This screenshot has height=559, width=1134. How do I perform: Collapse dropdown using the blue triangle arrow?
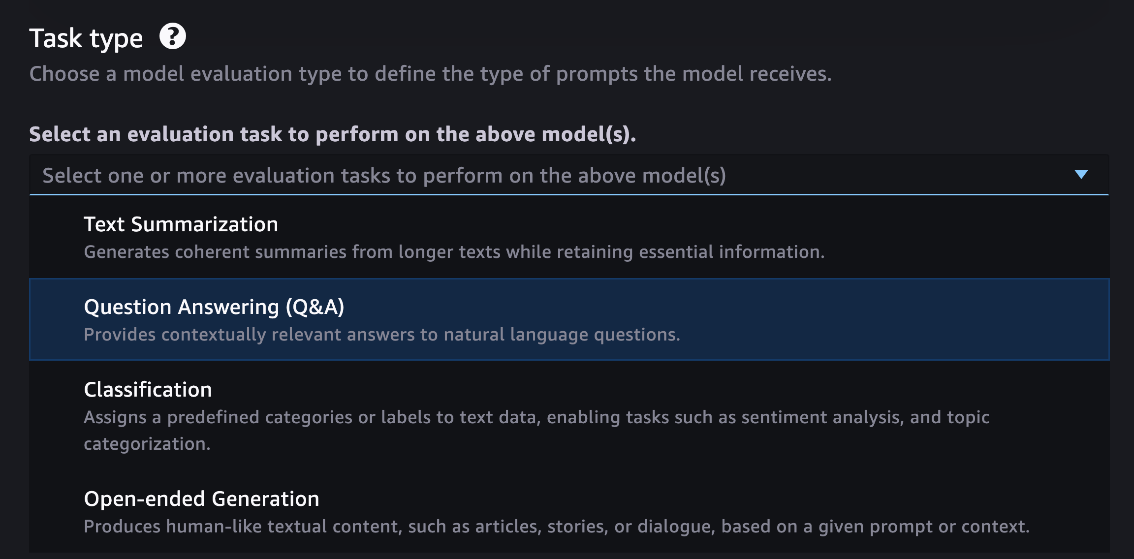(x=1081, y=175)
